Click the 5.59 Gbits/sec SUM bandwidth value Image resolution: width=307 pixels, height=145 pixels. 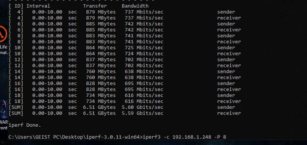(142, 113)
